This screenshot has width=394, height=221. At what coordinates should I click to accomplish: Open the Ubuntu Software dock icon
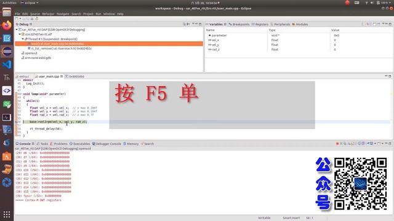pyautogui.click(x=7, y=156)
